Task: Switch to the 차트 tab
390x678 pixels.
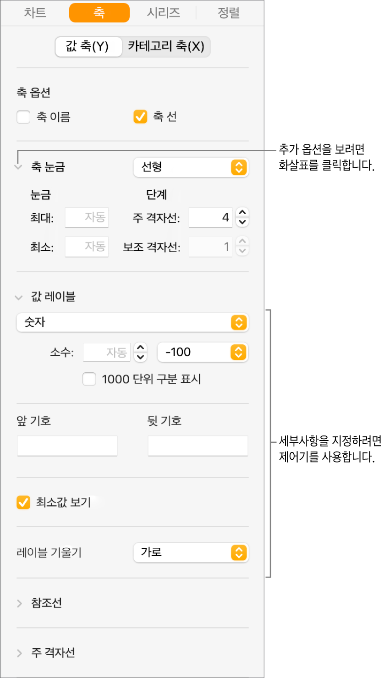Action: [35, 13]
